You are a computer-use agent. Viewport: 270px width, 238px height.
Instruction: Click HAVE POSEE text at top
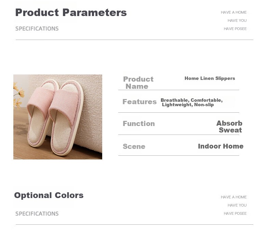235,29
